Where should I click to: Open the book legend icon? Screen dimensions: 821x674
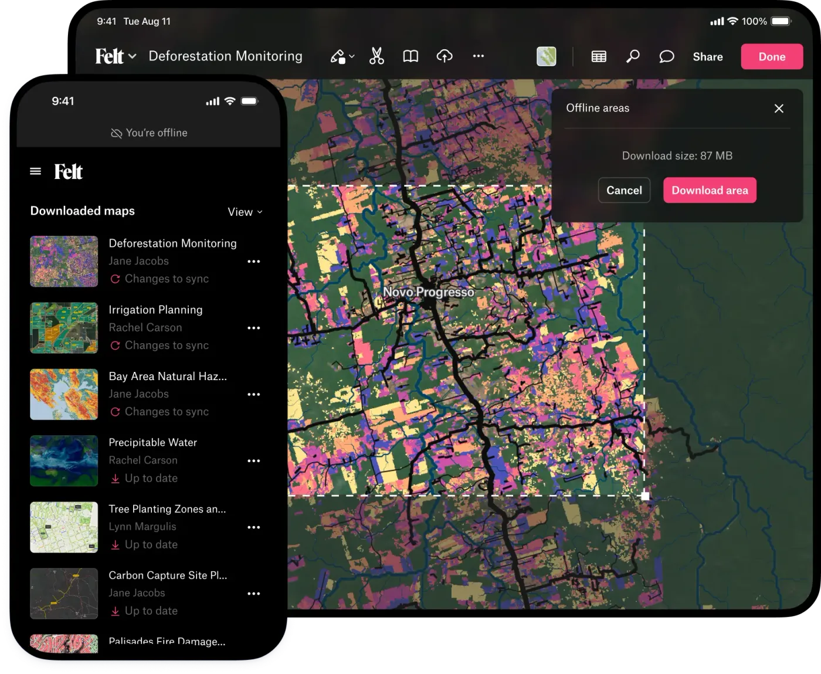pos(410,56)
